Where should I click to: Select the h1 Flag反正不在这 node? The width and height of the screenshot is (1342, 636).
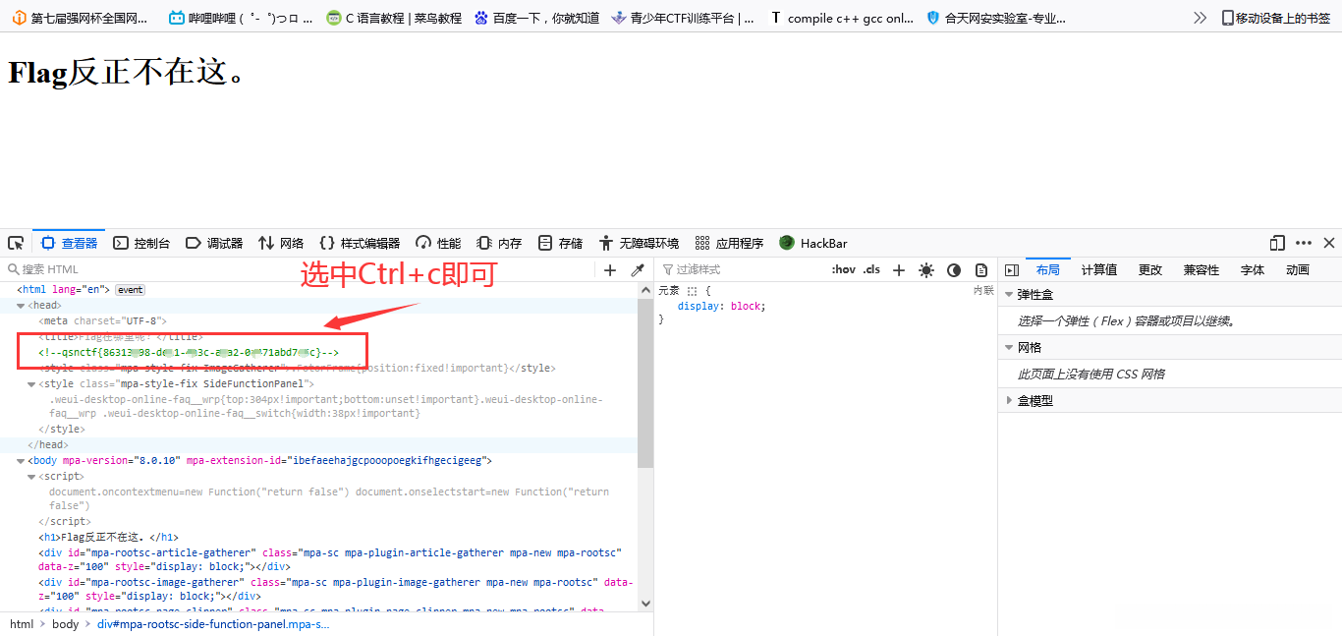tap(109, 538)
